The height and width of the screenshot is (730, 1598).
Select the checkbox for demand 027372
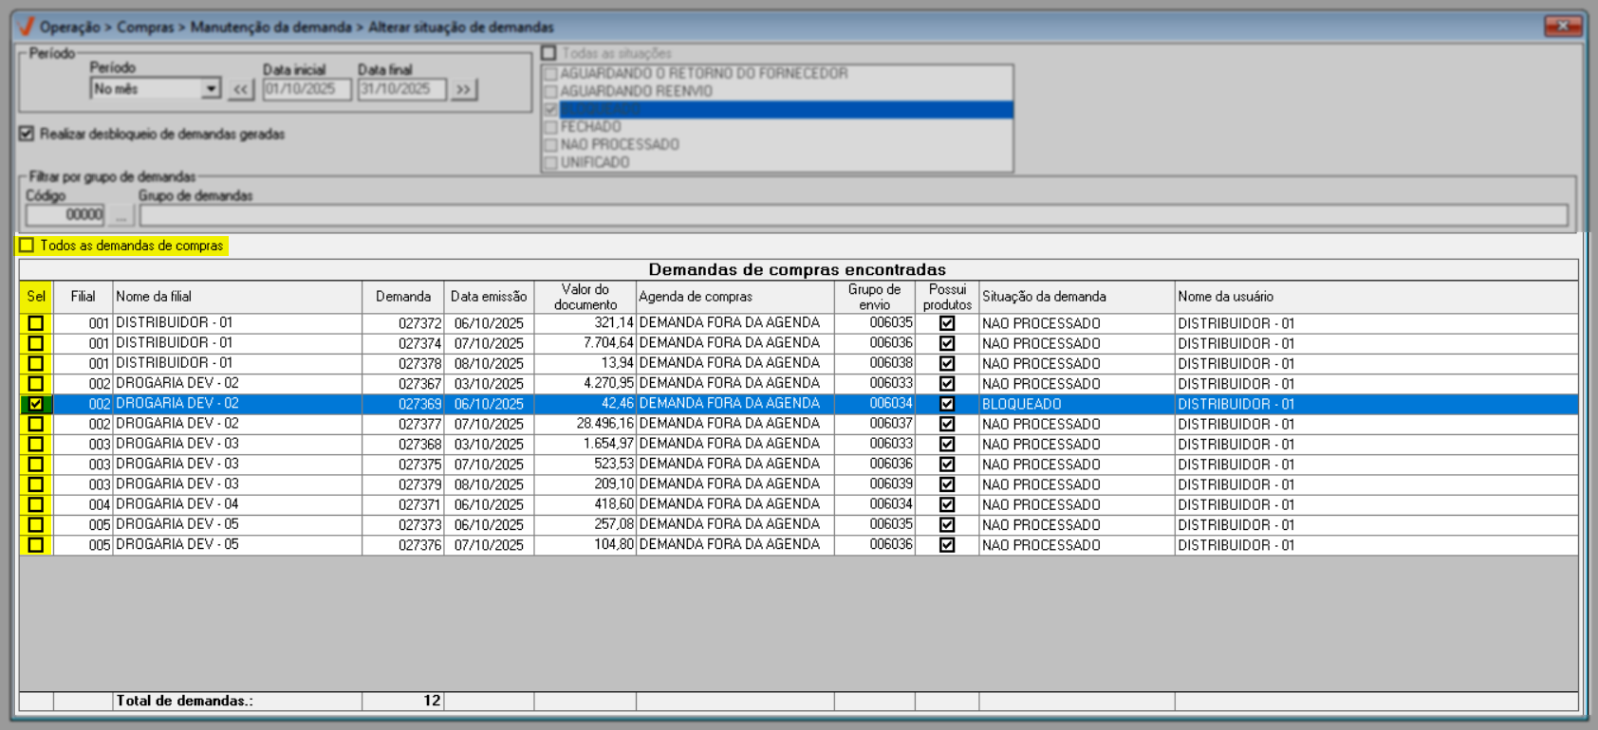point(36,323)
